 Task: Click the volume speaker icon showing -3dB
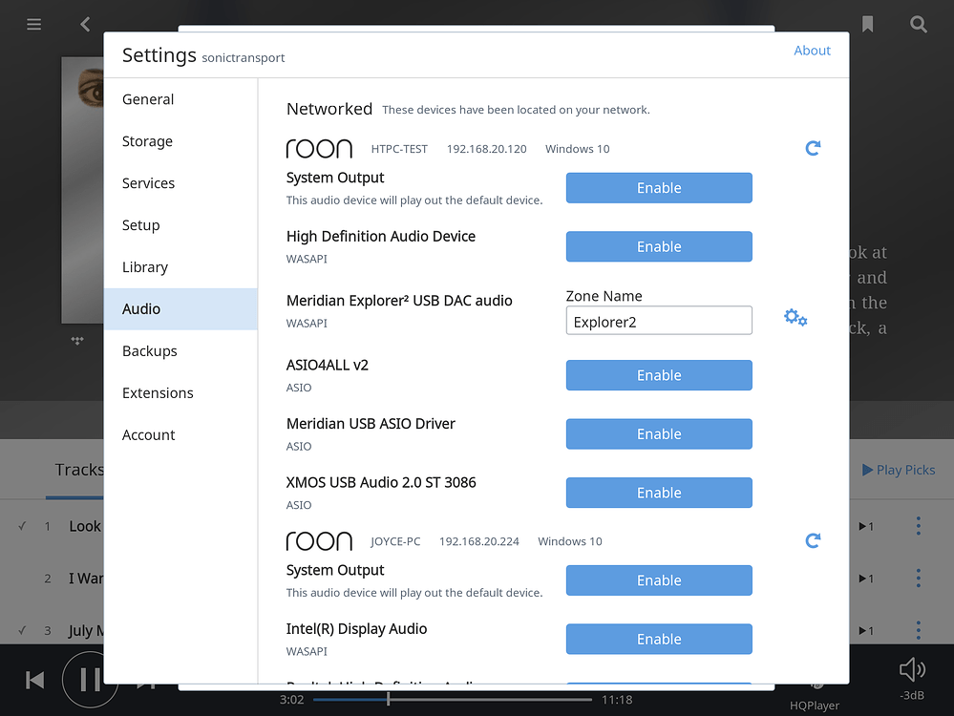(x=911, y=668)
